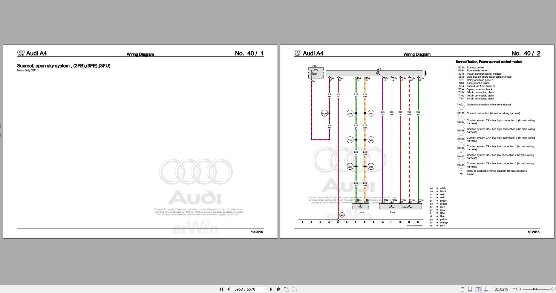The width and height of the screenshot is (556, 293).
Task: Go to the next page
Action: 271,289
